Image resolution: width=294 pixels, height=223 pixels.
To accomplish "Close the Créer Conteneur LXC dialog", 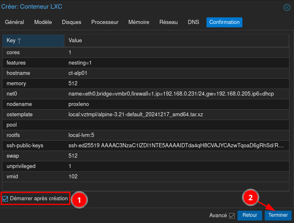I will (287, 7).
